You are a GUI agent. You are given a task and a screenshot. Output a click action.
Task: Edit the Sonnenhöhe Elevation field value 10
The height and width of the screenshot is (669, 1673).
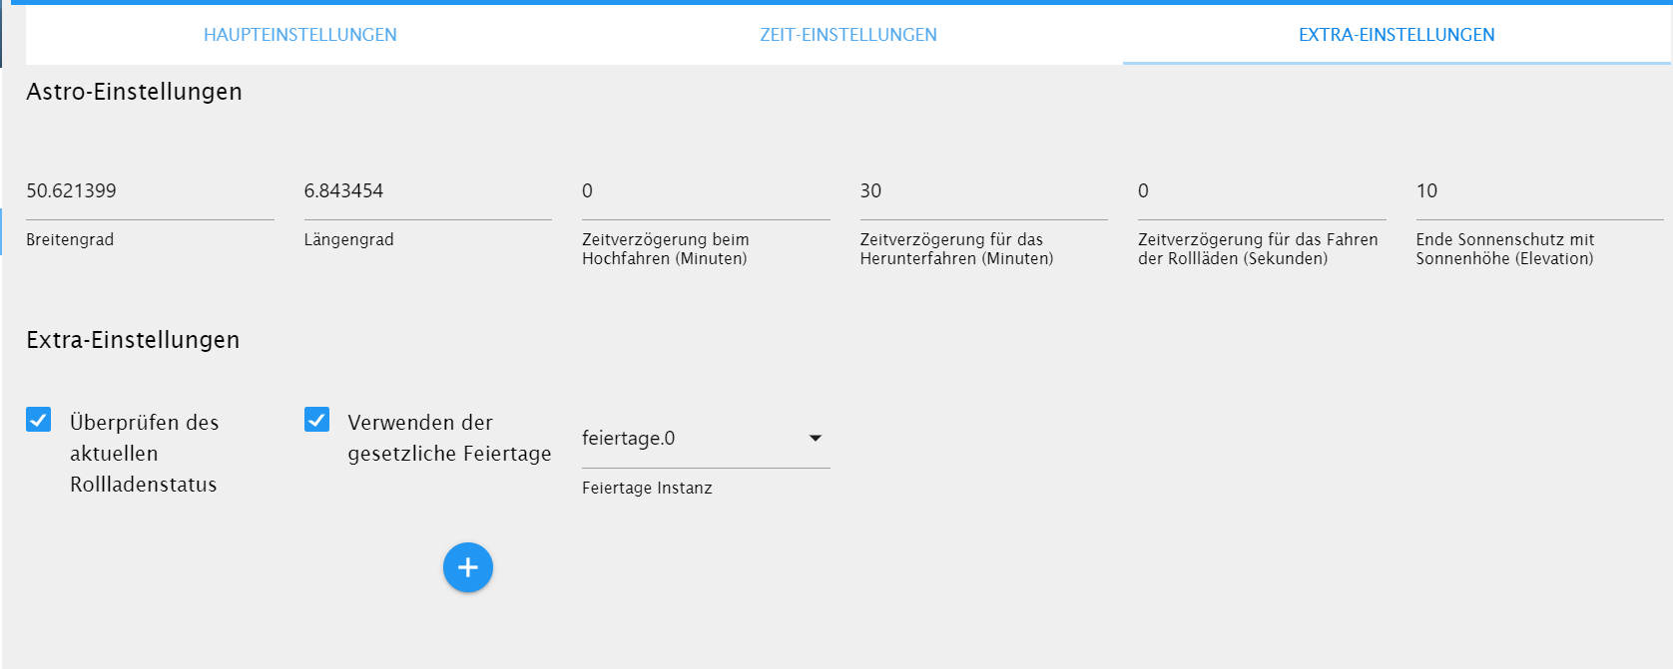pyautogui.click(x=1539, y=191)
